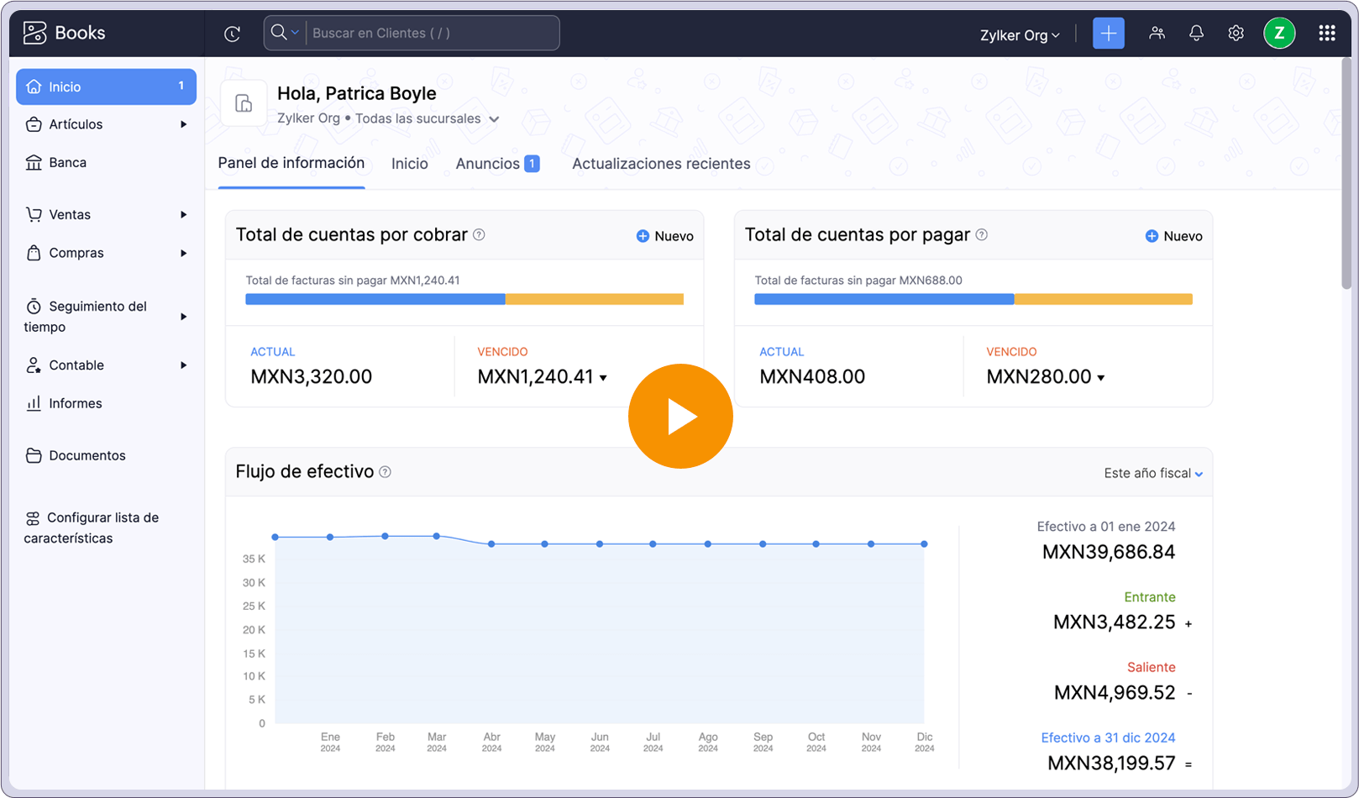Open the Documentos folder icon
Image resolution: width=1359 pixels, height=798 pixels.
pyautogui.click(x=34, y=455)
